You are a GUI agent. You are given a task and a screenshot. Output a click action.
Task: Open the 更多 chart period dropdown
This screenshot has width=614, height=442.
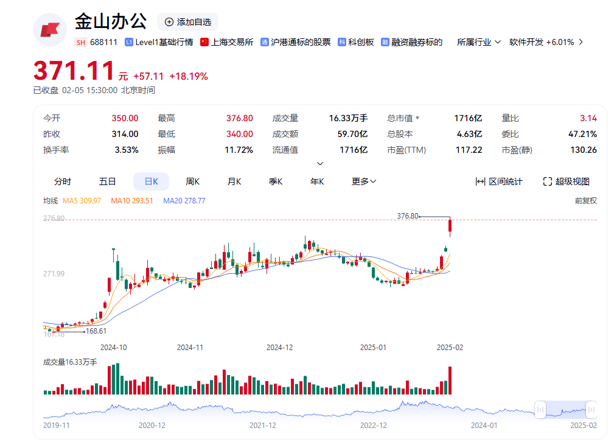point(364,181)
